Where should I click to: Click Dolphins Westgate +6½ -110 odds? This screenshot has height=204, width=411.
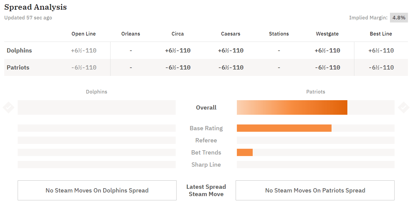click(x=327, y=50)
